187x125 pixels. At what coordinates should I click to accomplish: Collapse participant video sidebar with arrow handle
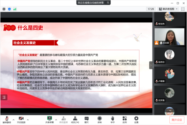coord(151,65)
